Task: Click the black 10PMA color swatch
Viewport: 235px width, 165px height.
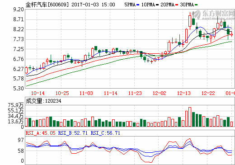Action: click(x=157, y=5)
